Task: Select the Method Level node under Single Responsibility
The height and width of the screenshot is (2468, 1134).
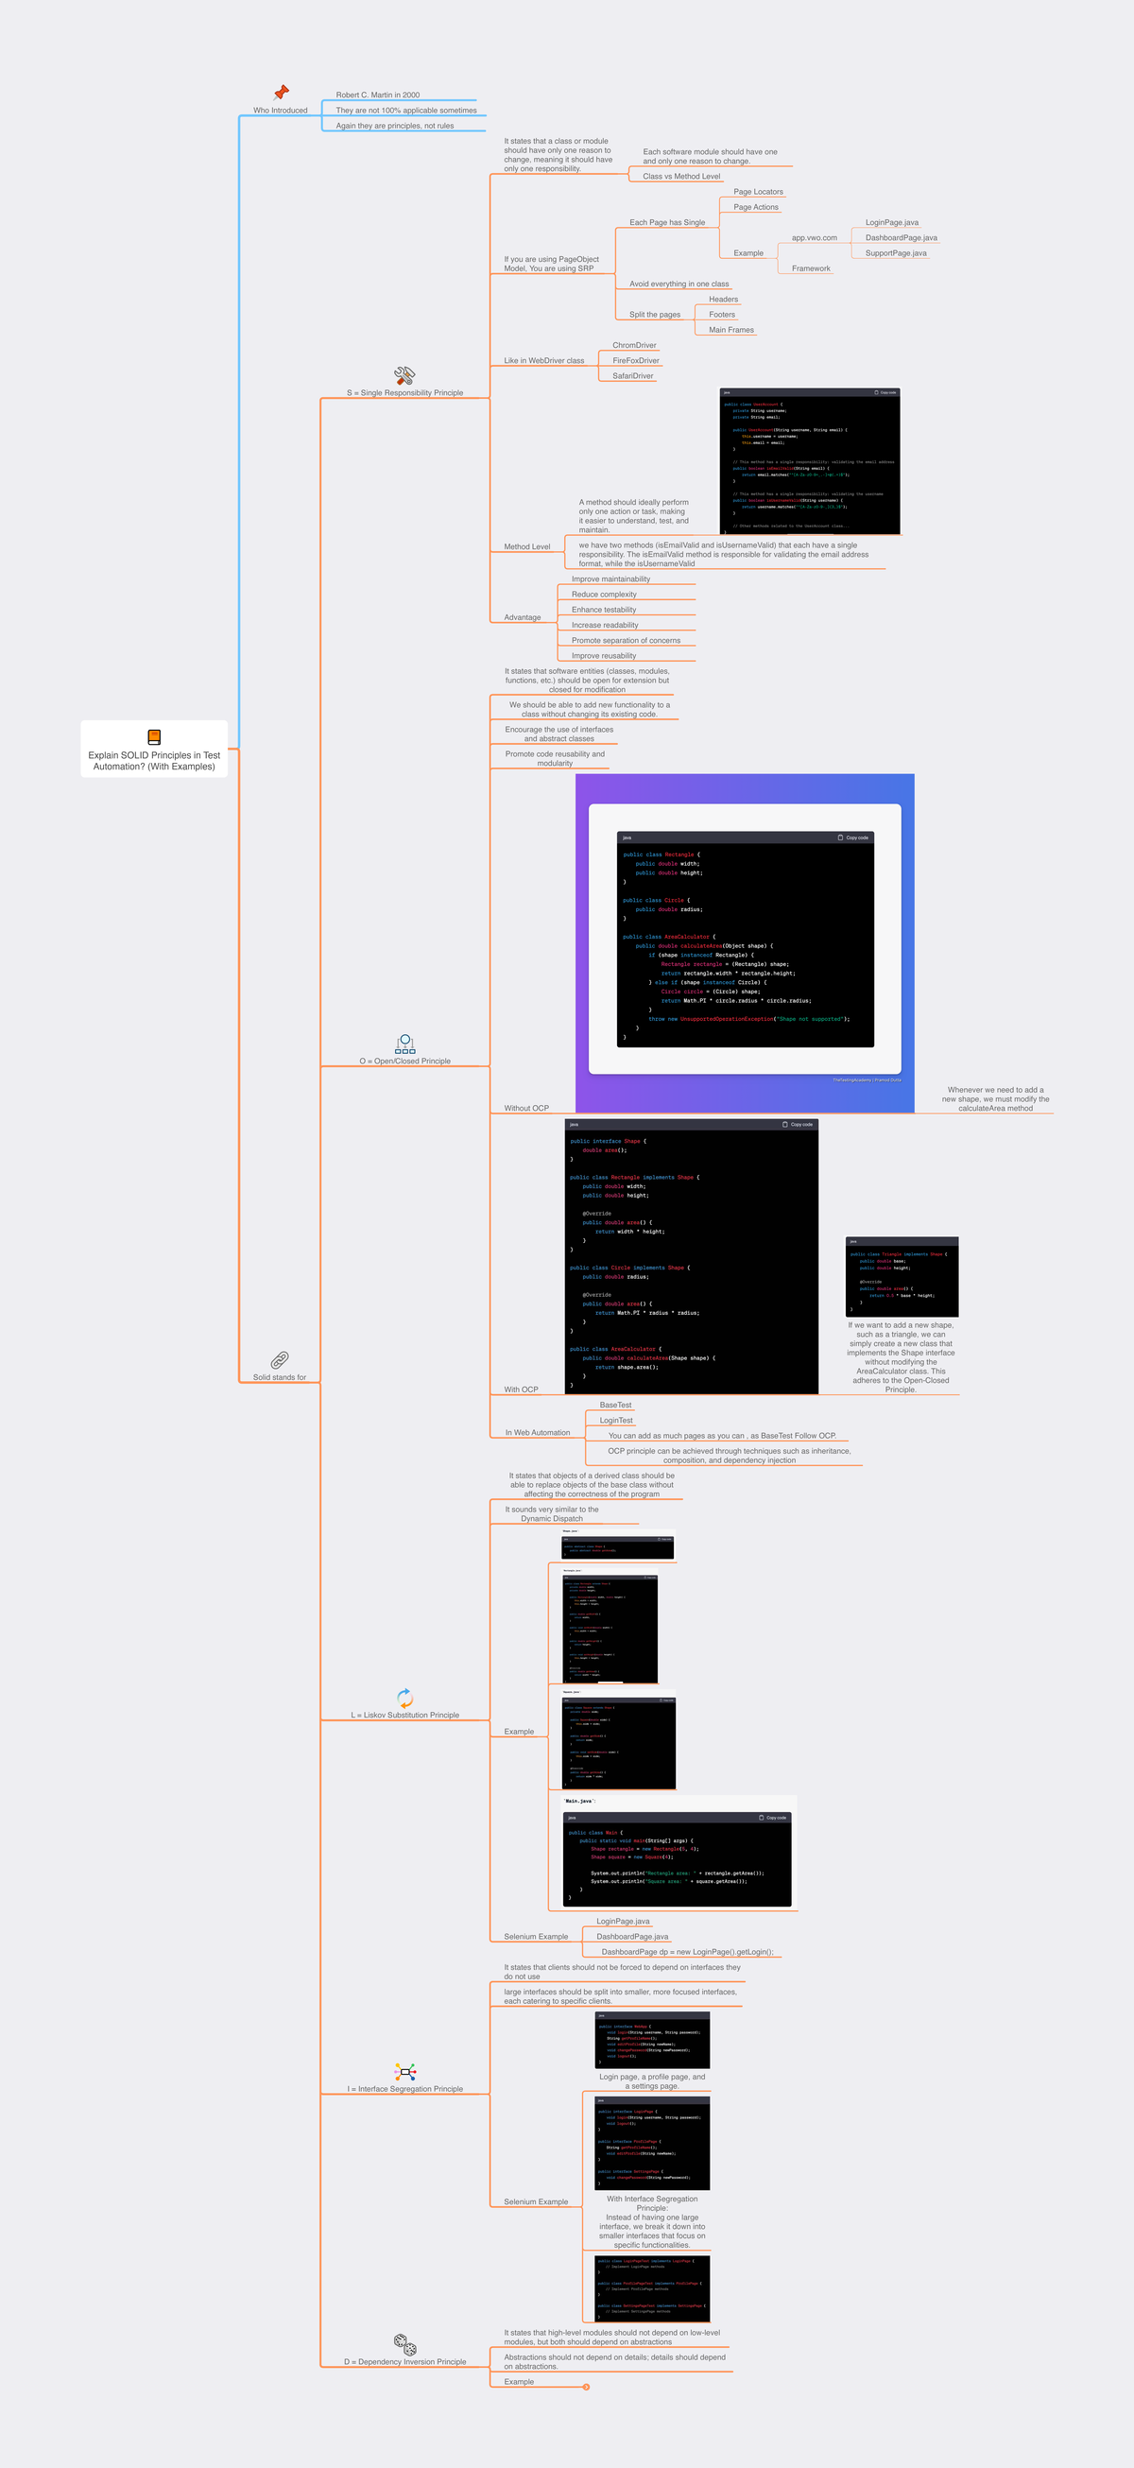Action: coord(526,546)
